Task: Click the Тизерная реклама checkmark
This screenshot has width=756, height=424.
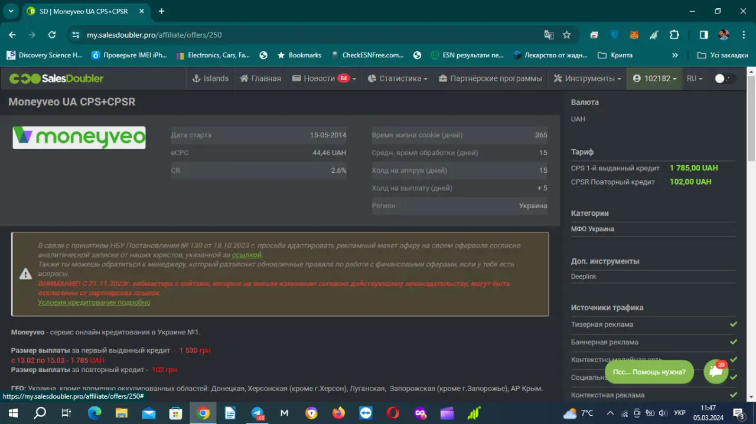Action: click(734, 324)
